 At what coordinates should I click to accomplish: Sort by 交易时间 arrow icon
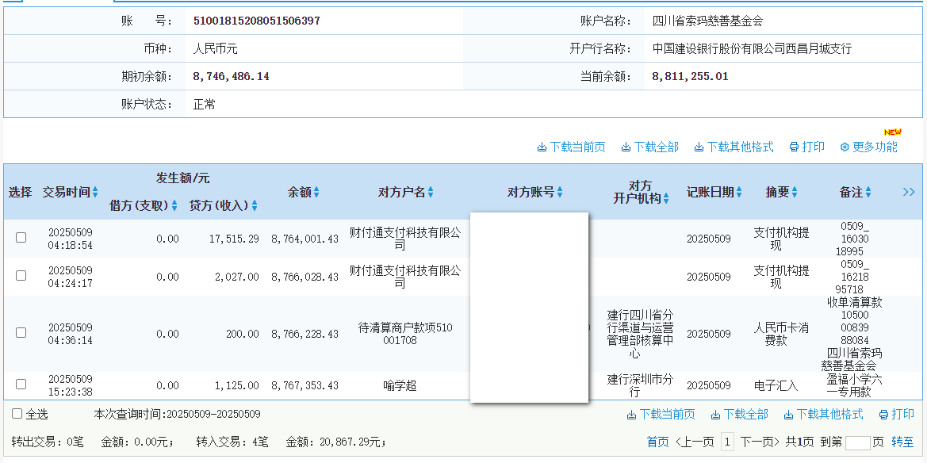[95, 192]
